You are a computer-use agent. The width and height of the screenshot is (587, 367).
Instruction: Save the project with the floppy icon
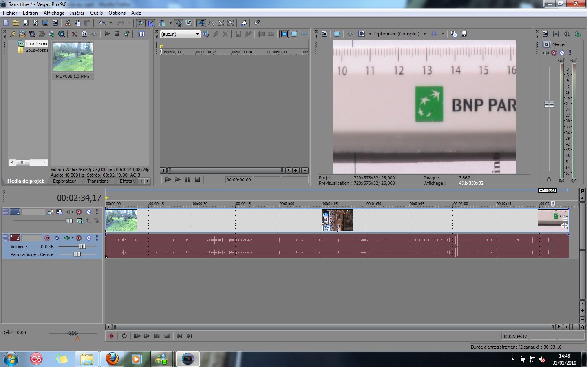pyautogui.click(x=26, y=23)
